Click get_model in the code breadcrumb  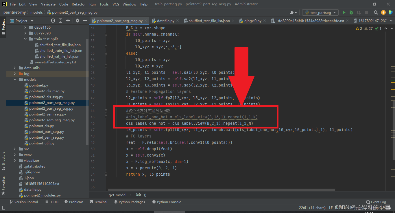click(117, 195)
